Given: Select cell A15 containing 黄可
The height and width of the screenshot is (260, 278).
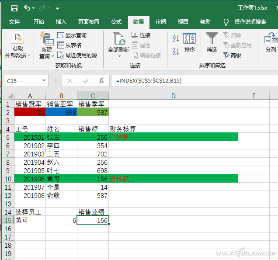Looking at the screenshot, I should pyautogui.click(x=30, y=220).
